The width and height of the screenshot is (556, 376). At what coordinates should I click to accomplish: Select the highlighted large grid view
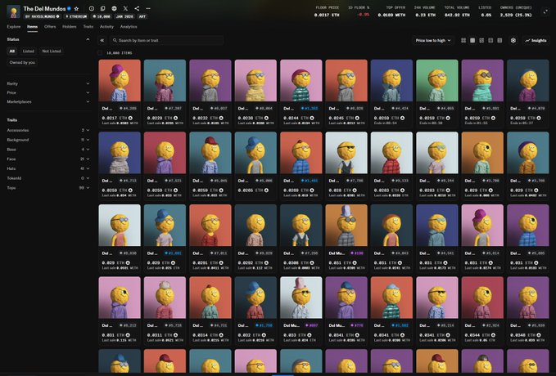[472, 40]
